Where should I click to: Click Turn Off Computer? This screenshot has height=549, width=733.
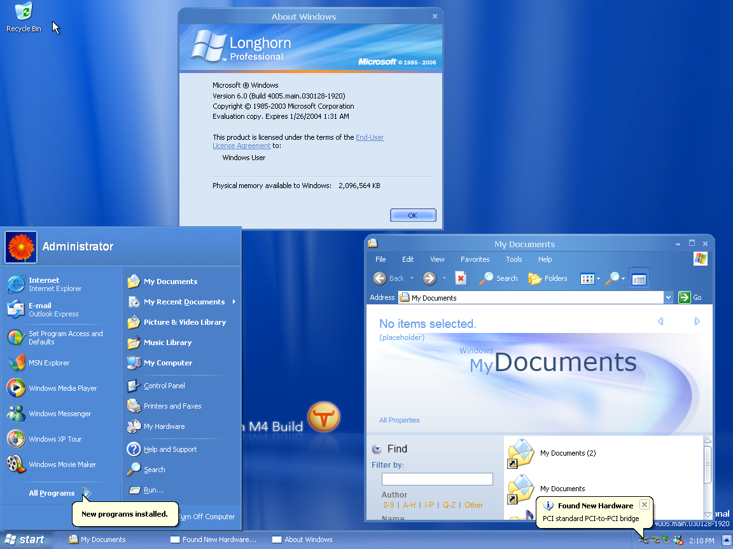tap(207, 517)
